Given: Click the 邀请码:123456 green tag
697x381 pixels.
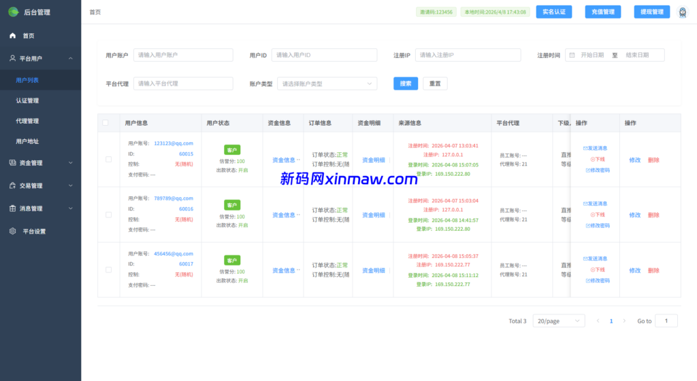Looking at the screenshot, I should [436, 12].
